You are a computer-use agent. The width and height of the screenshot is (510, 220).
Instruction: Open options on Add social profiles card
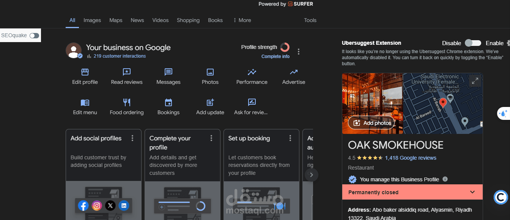pos(132,138)
